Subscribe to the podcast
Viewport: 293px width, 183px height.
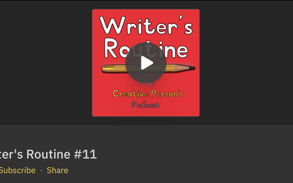17,170
